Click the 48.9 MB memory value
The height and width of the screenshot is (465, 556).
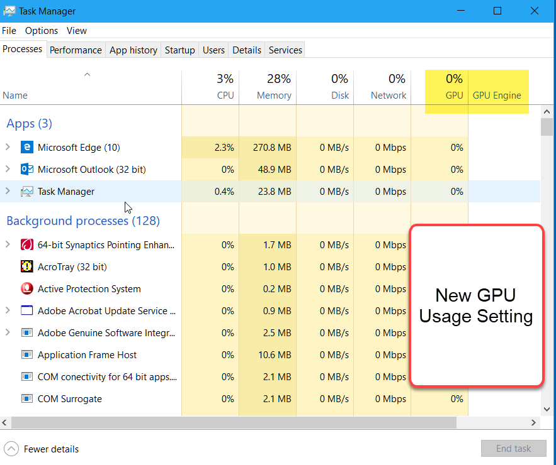click(275, 170)
